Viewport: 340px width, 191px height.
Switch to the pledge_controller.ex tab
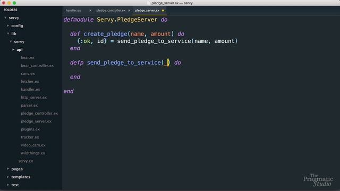click(111, 11)
